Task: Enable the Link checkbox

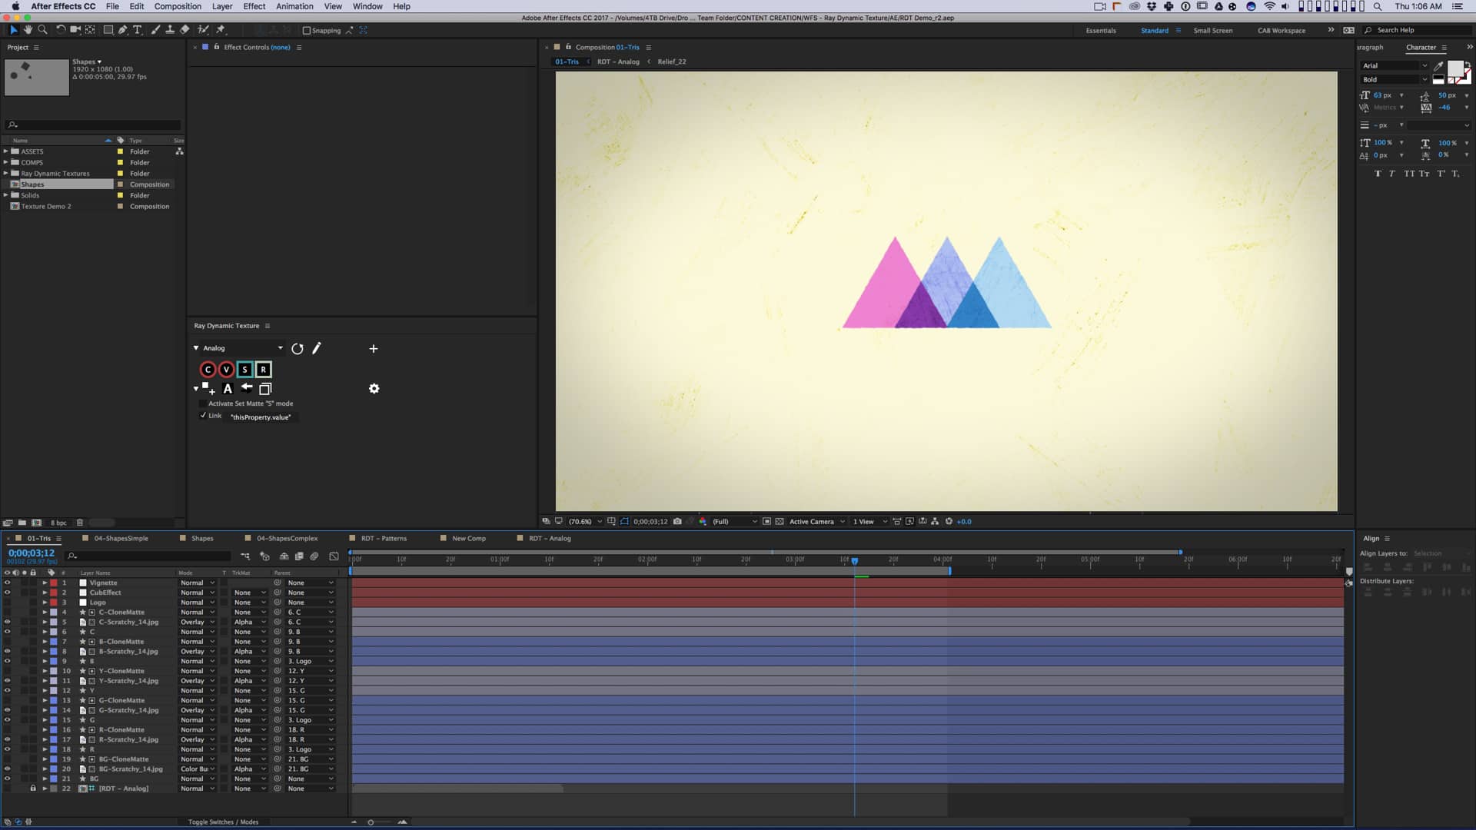Action: pyautogui.click(x=203, y=416)
